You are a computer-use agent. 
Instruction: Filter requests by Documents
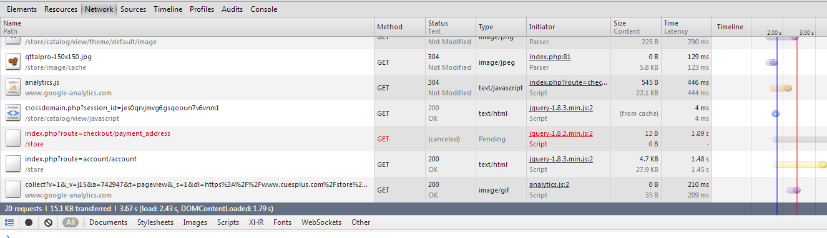pyautogui.click(x=108, y=222)
